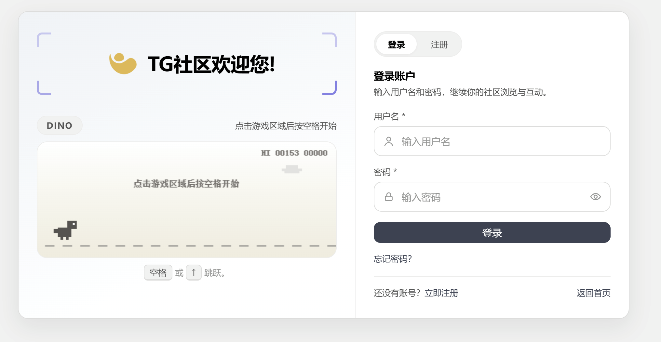
Task: Click the 00000 current score
Action: [316, 153]
